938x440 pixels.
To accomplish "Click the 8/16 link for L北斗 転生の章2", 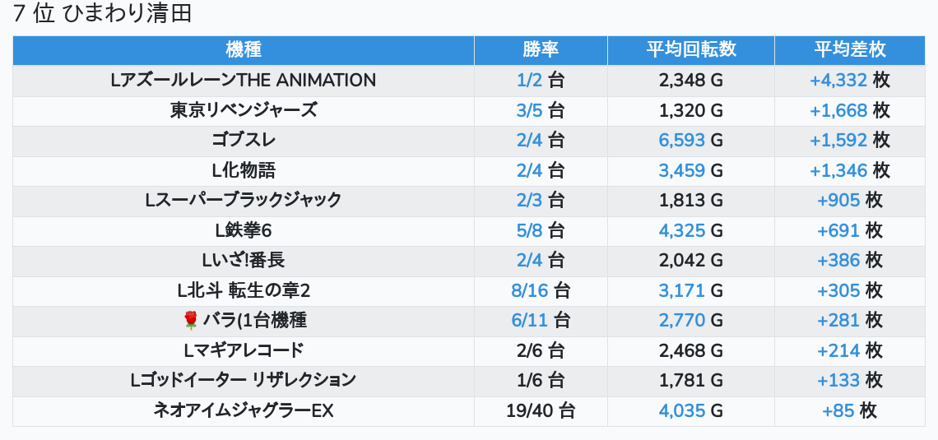I will click(529, 290).
